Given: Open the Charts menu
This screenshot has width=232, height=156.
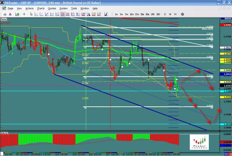Looking at the screenshot, I should pyautogui.click(x=41, y=8).
